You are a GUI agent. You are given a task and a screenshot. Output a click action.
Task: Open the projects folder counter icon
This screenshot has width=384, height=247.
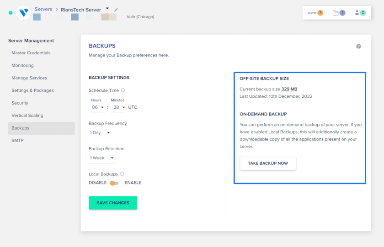(x=339, y=13)
